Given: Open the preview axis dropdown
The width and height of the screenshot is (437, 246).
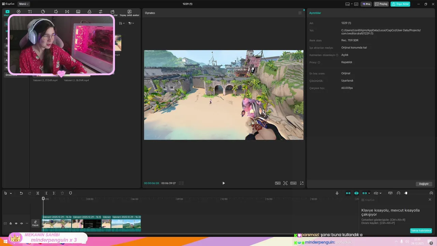Looking at the screenshot, I should [378, 193].
